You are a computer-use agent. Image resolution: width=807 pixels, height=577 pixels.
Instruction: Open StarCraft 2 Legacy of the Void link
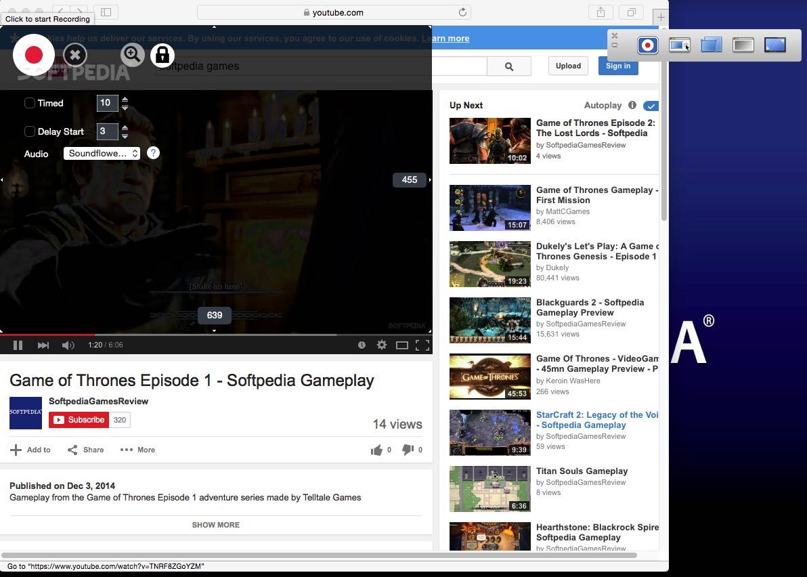(x=597, y=420)
